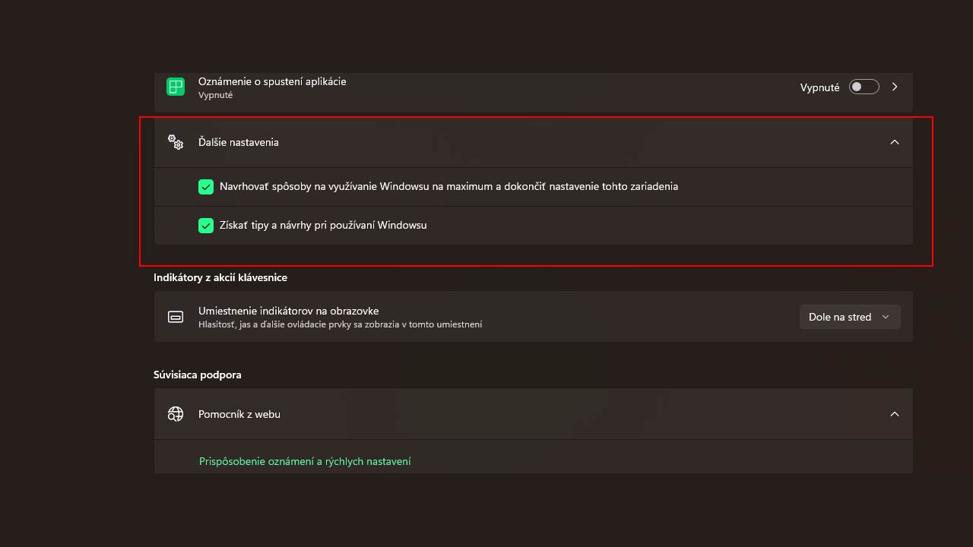Click the gears icon beside Ďalšie nastavenia
Viewport: 973px width, 547px height.
[x=176, y=142]
